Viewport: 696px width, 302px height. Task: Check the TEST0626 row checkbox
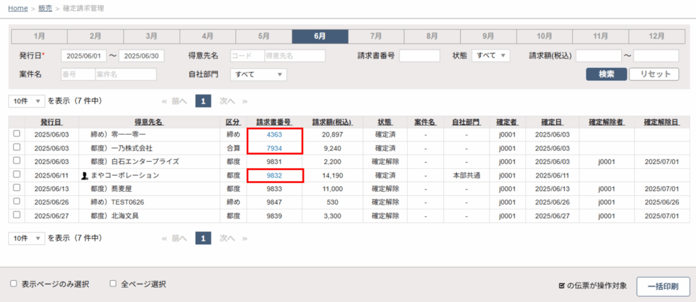[x=17, y=201]
